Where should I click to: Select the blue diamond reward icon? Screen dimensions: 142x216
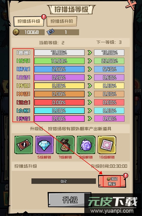44,145
